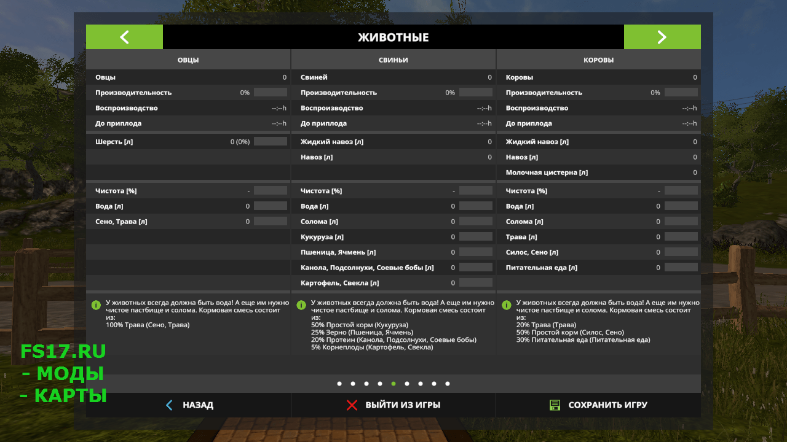
Task: Click Сено, Трава [л] row
Action: (x=188, y=222)
